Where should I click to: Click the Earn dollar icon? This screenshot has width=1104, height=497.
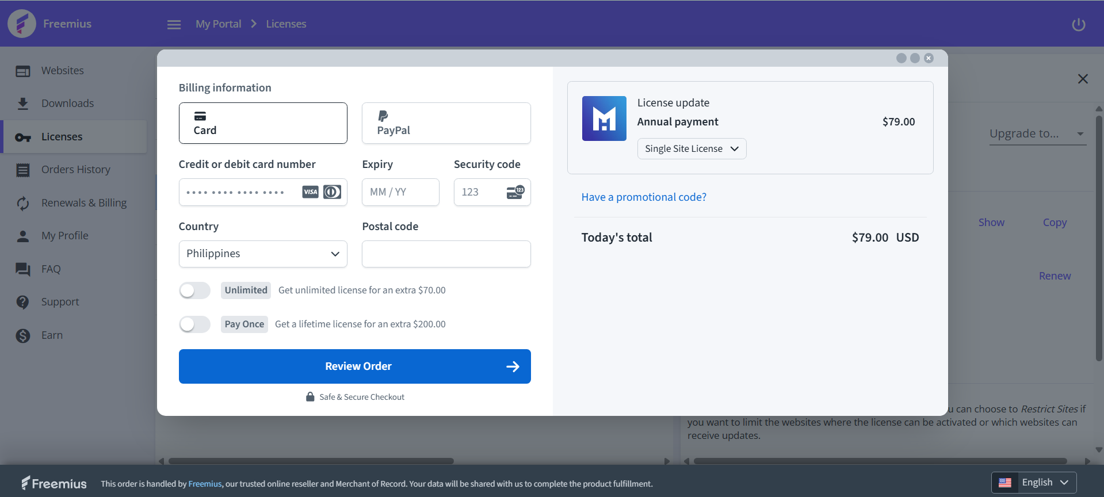pos(23,335)
